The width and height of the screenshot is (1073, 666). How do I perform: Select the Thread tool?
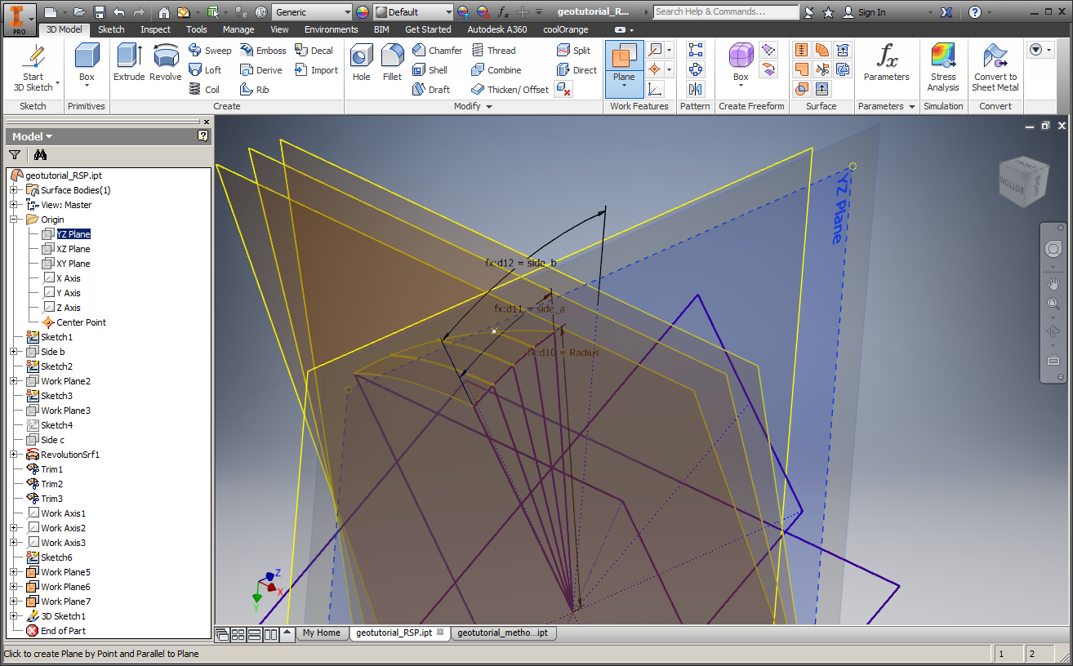(493, 51)
